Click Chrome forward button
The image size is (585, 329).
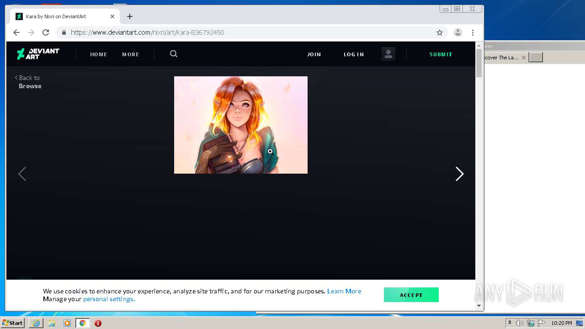[31, 32]
